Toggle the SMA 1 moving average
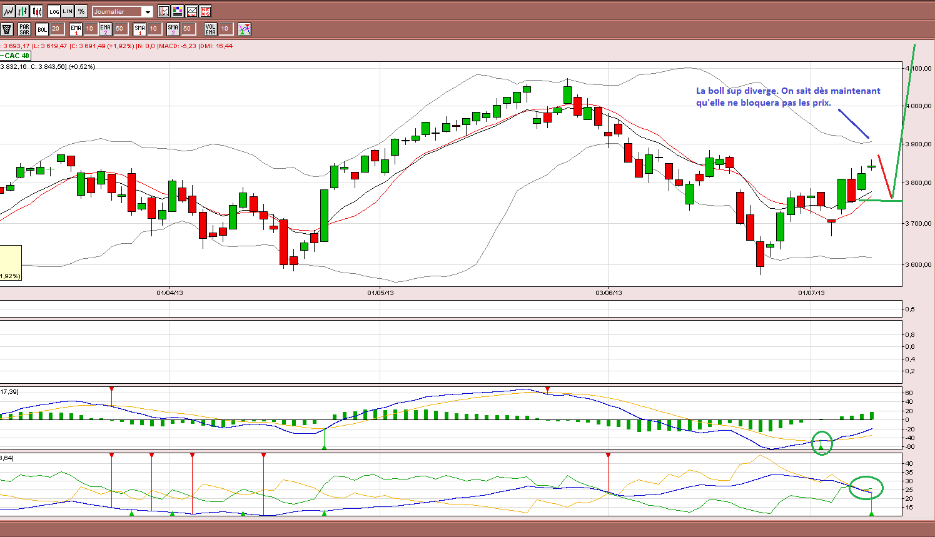This screenshot has height=537, width=935. [x=139, y=29]
